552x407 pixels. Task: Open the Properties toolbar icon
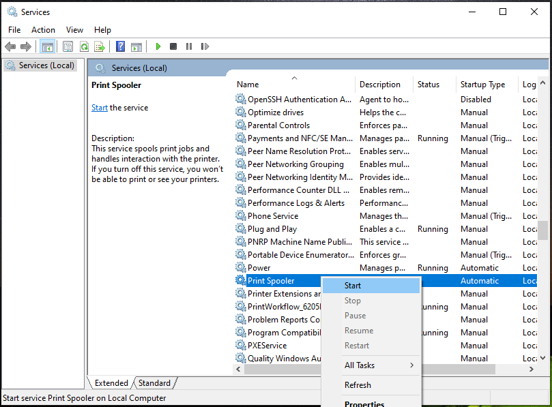(x=68, y=46)
